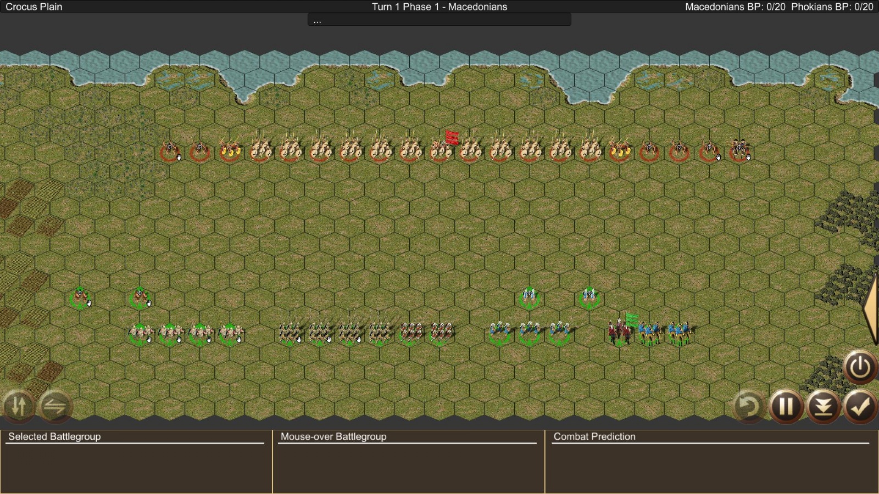Image resolution: width=879 pixels, height=494 pixels.
Task: Click the Phokians BP: 0/20 score
Action: pos(832,7)
